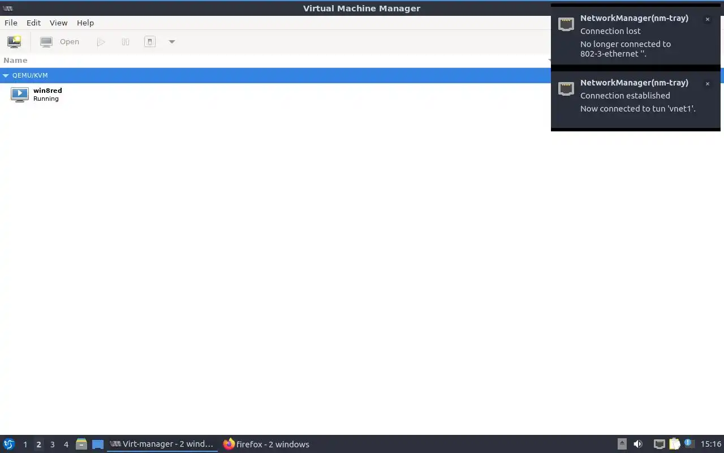The image size is (724, 453).
Task: Click the Connection lost notification network icon
Action: [566, 24]
